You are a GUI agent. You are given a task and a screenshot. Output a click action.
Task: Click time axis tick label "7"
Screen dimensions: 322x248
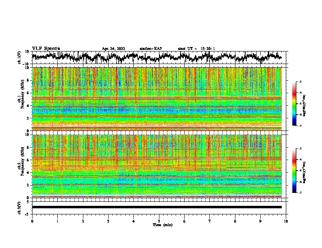[x=210, y=221]
